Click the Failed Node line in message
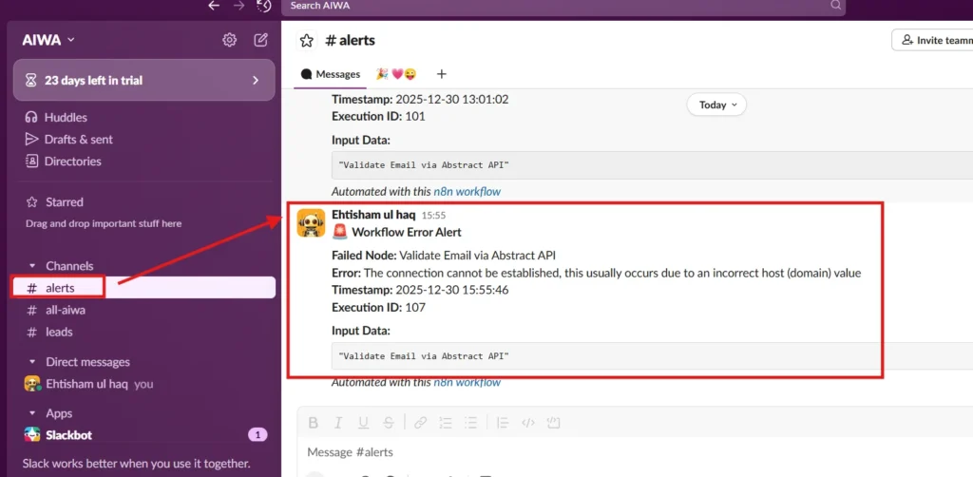The image size is (973, 477). [444, 255]
